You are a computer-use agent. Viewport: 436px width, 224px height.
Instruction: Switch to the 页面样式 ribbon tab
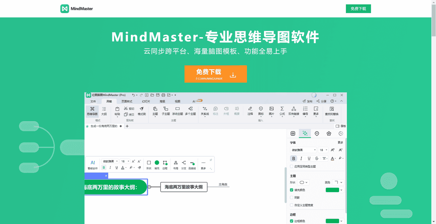click(x=127, y=101)
